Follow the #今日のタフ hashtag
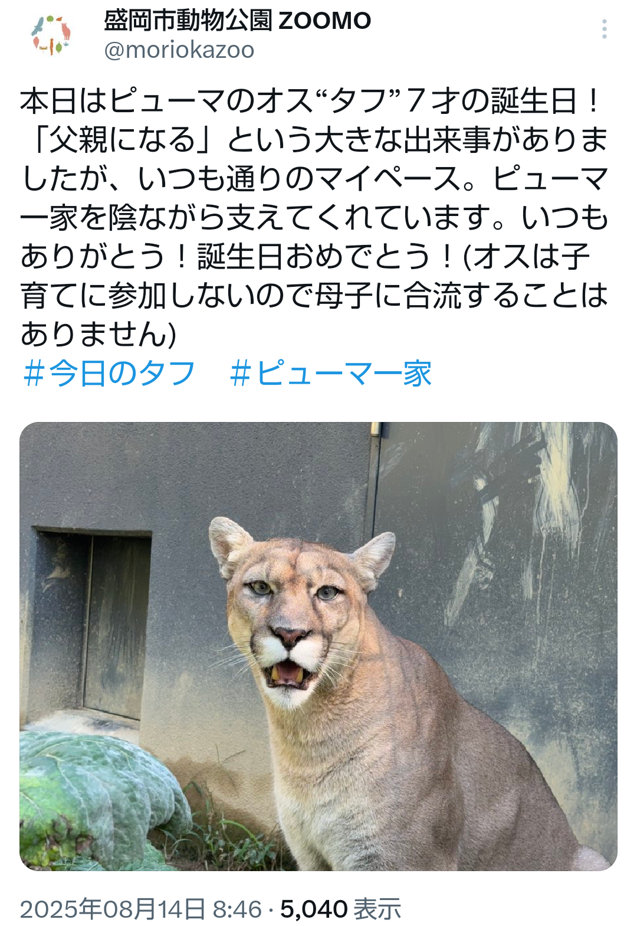637x926 pixels. pos(109,373)
